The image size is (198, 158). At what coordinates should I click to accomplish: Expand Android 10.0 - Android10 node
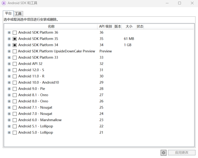(9, 82)
